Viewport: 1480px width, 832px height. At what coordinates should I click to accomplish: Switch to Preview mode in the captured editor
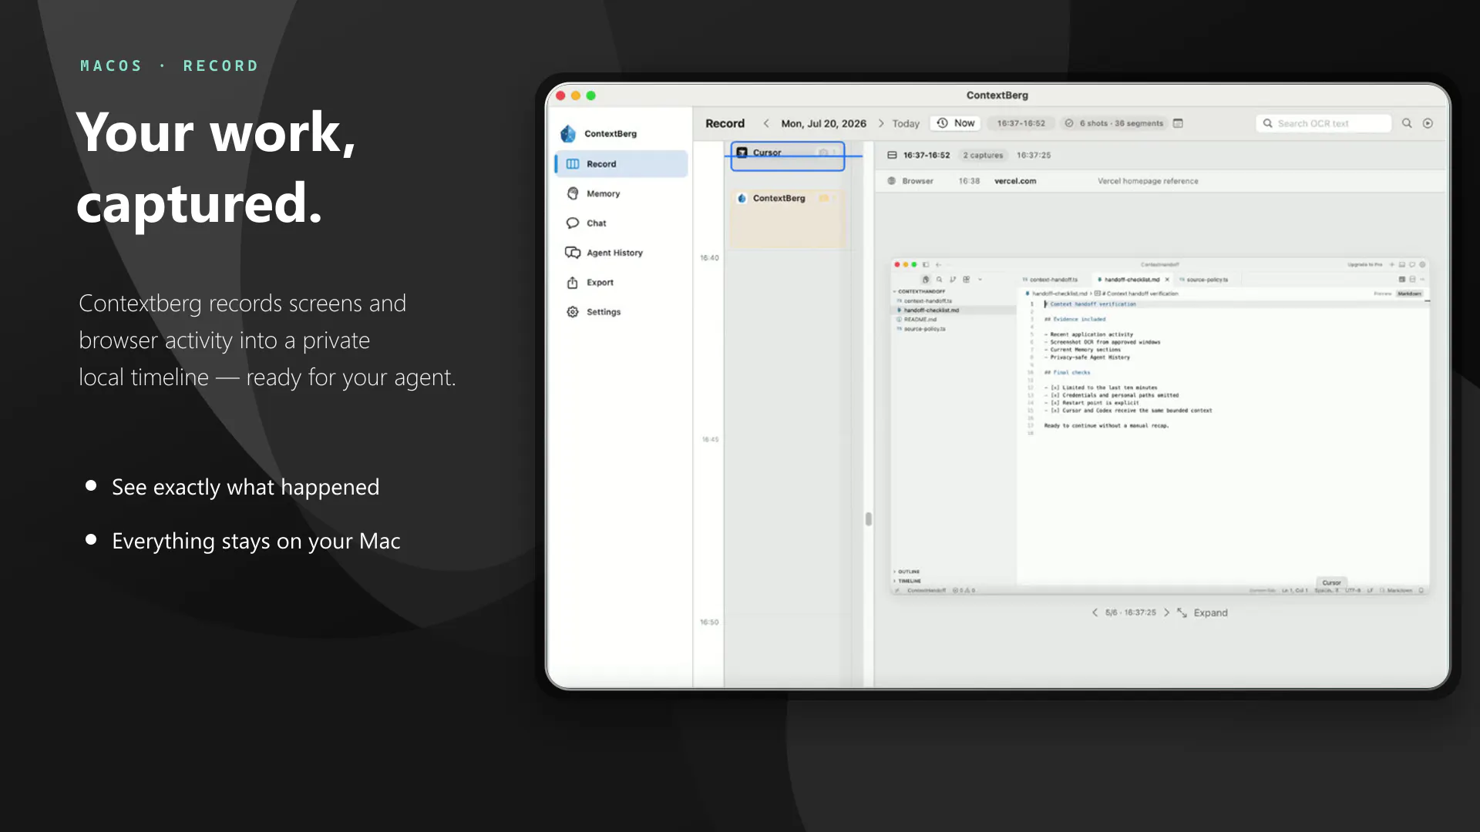pos(1383,294)
